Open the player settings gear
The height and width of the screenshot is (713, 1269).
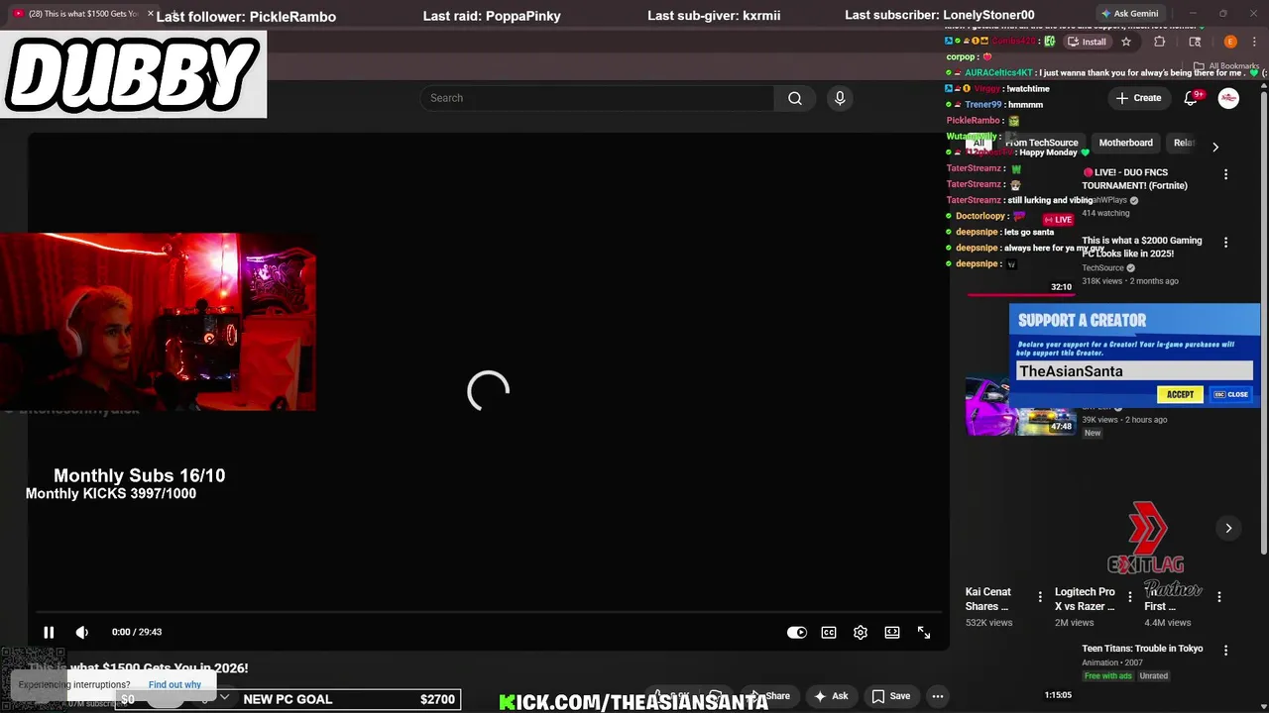tap(861, 632)
